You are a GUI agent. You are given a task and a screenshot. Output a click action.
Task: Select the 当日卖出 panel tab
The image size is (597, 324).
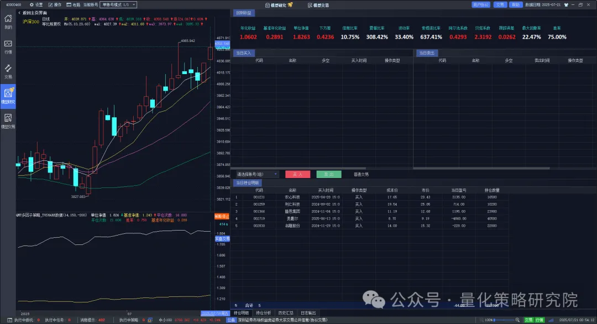pos(427,53)
